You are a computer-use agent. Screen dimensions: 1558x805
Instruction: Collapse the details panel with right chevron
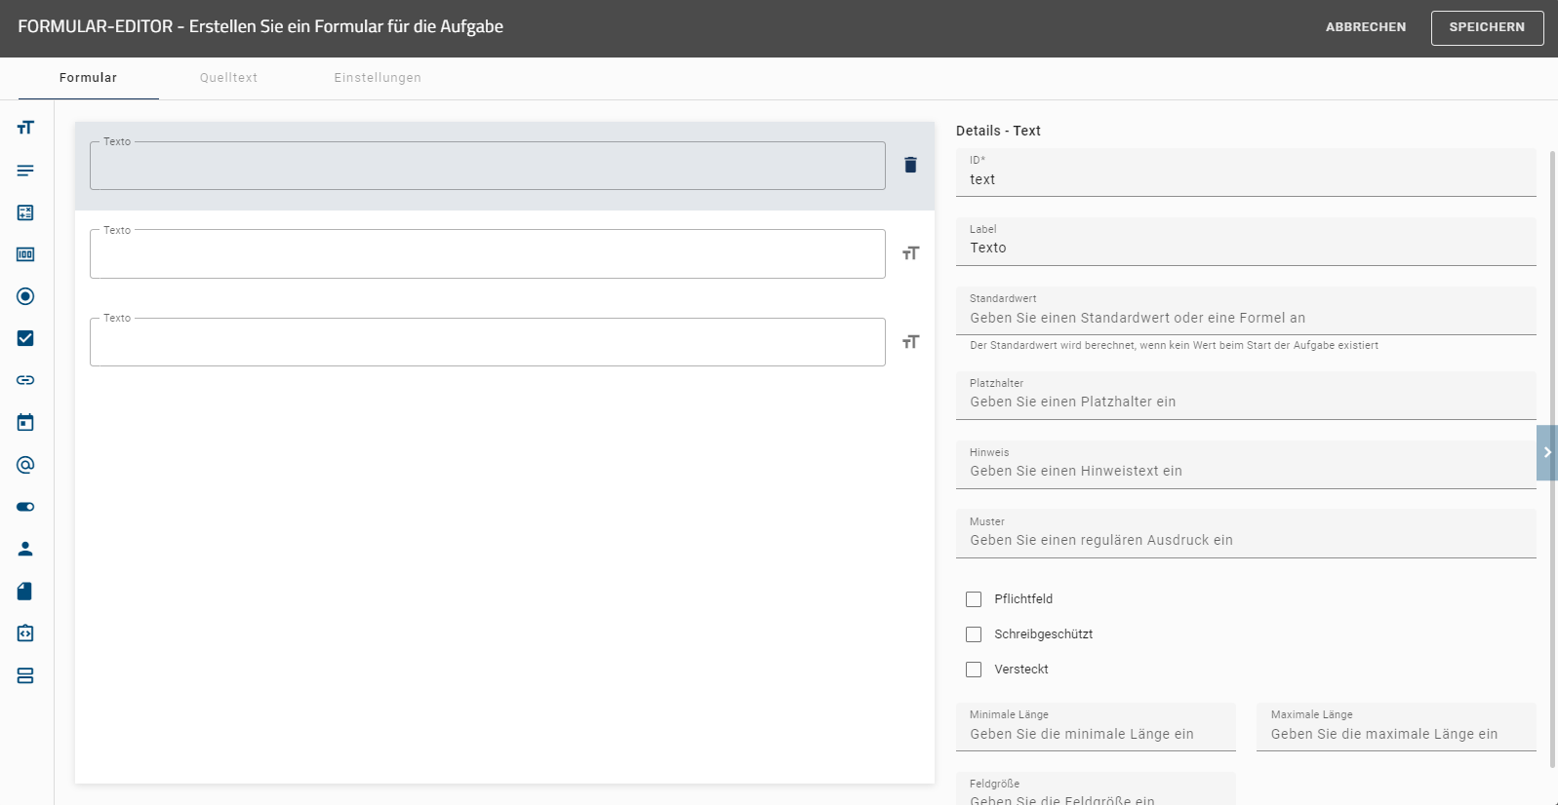coord(1547,452)
